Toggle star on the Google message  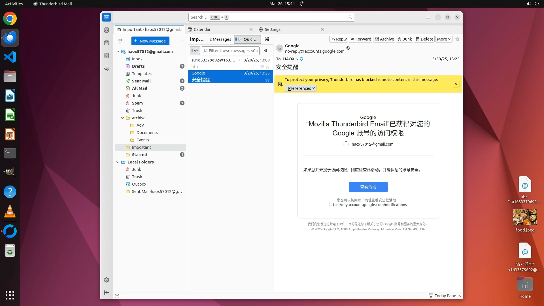tap(267, 80)
